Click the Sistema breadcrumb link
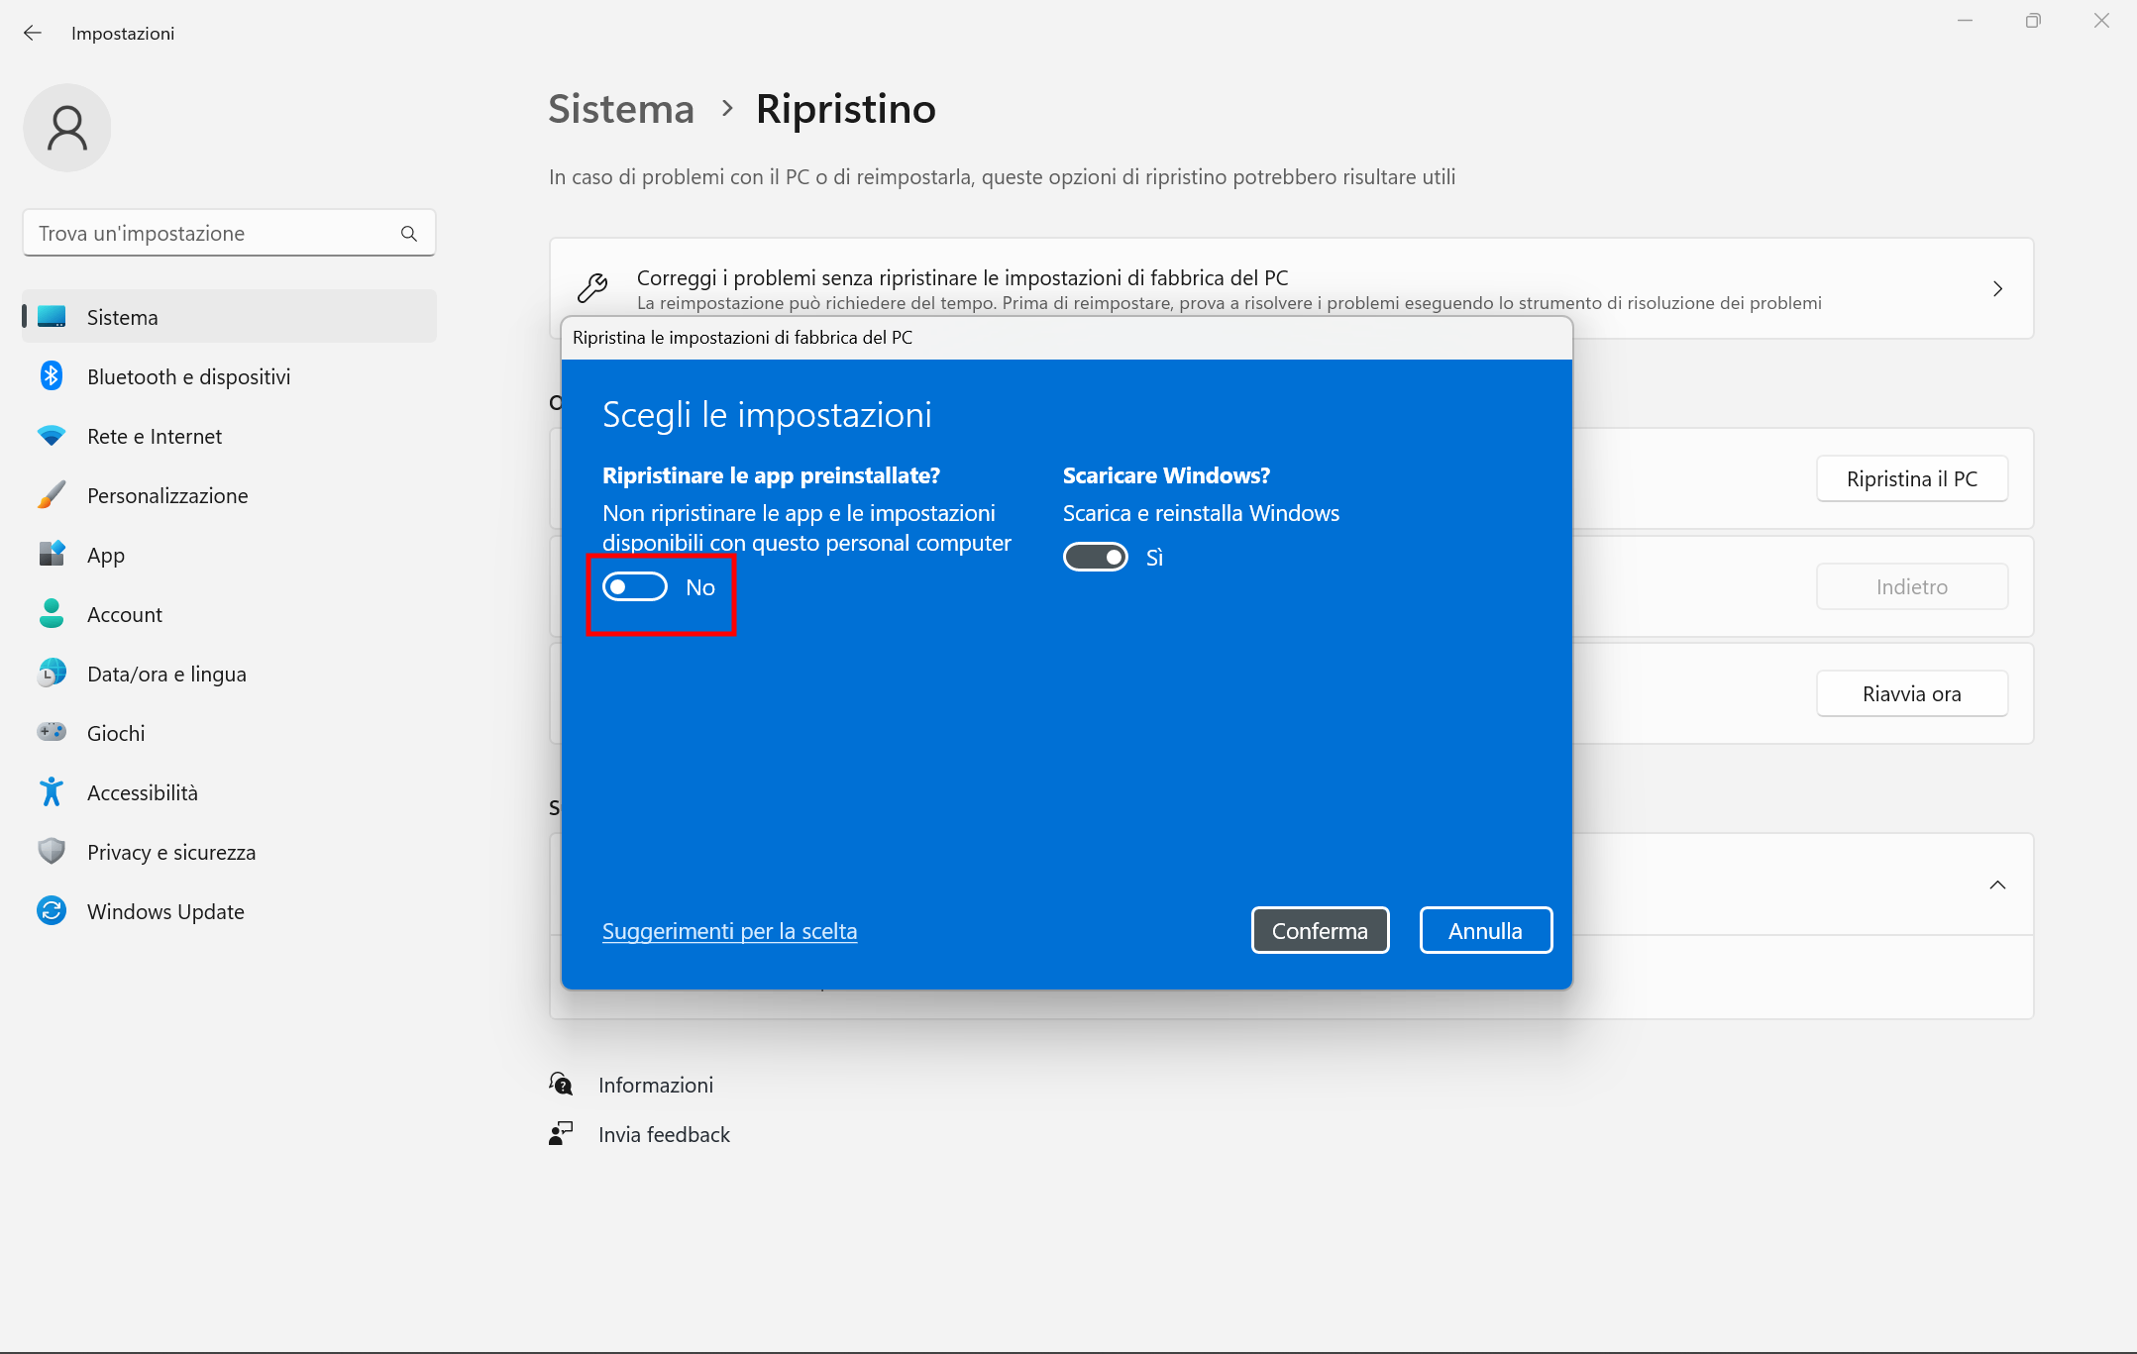Image resolution: width=2137 pixels, height=1354 pixels. tap(621, 109)
